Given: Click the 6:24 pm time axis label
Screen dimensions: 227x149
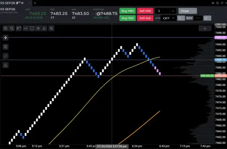Looking at the screenshot, I should 137,146.
